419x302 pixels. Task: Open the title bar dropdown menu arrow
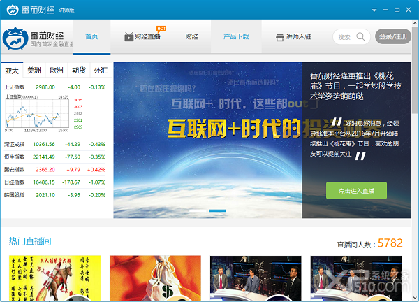point(374,10)
